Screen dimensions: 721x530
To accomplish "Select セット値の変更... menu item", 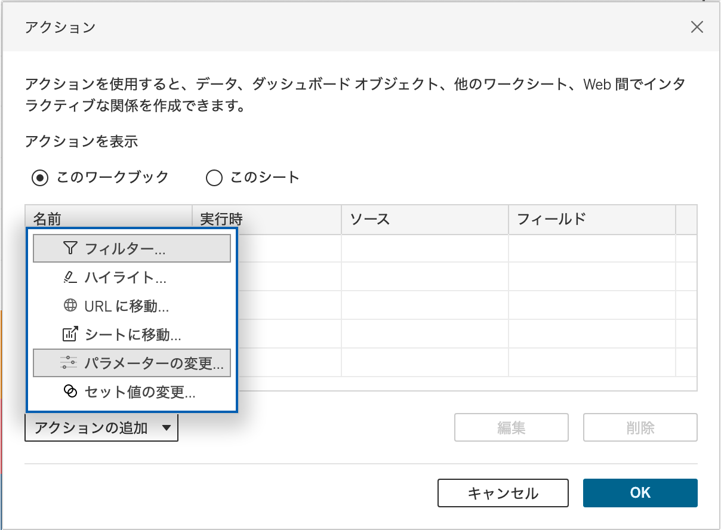I will [x=140, y=392].
